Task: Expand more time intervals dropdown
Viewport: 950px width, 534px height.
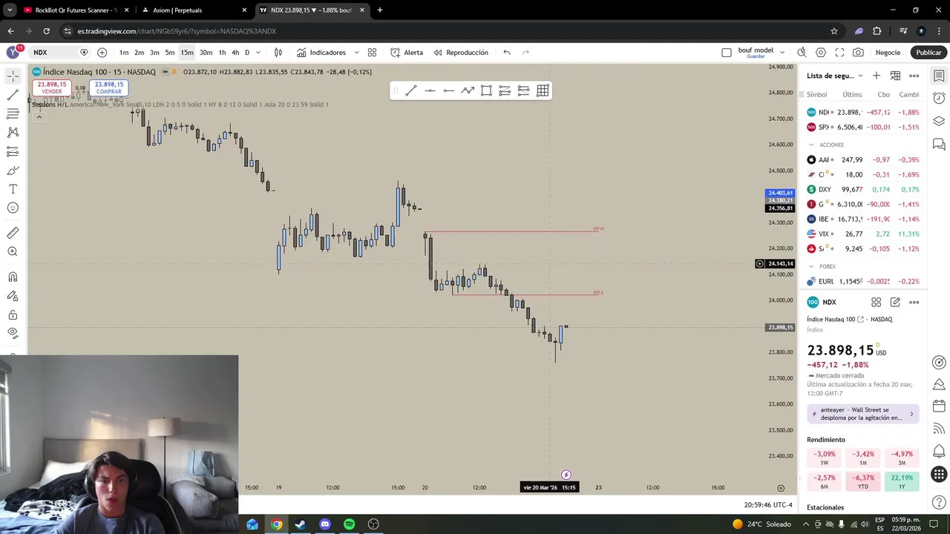Action: pyautogui.click(x=258, y=53)
